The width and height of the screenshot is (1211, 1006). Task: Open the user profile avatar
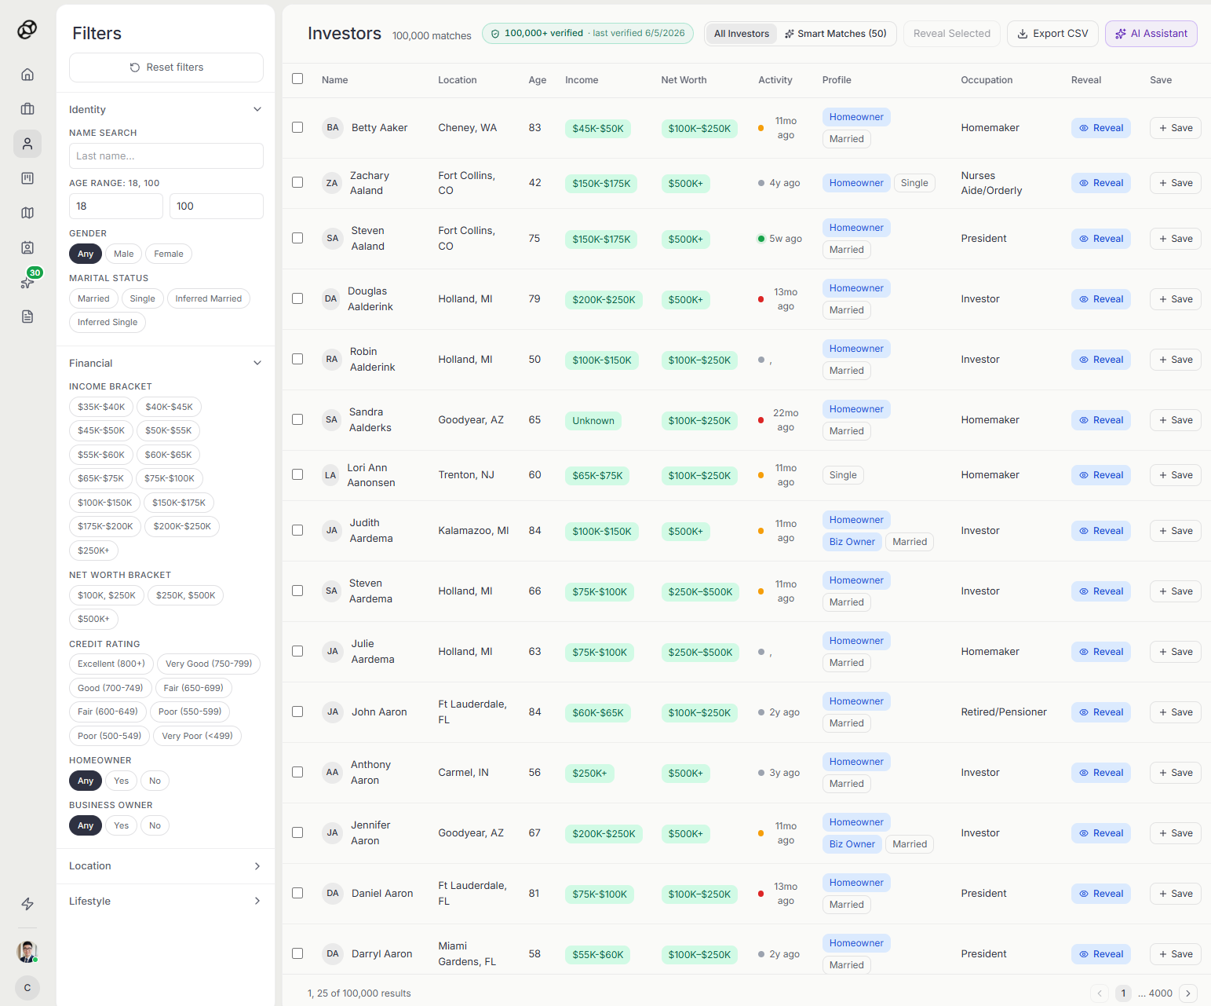(27, 952)
